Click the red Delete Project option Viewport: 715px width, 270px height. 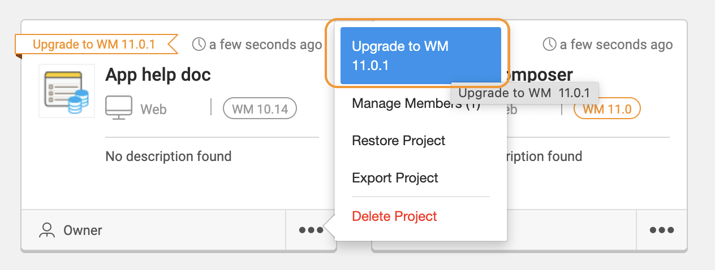(x=394, y=216)
